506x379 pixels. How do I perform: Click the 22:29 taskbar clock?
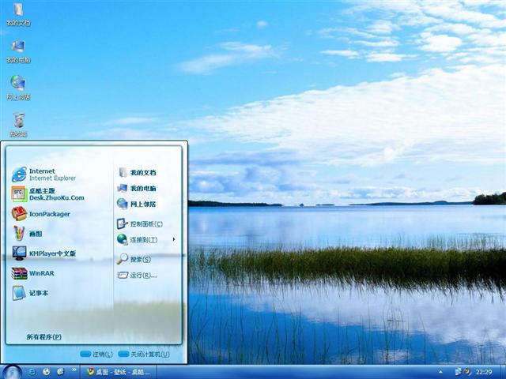[x=484, y=372]
